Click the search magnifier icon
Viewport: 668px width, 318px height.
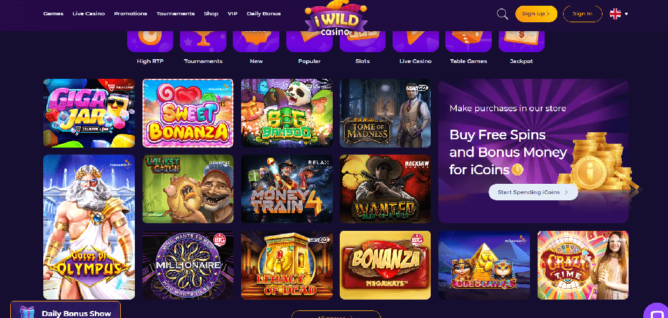(503, 14)
